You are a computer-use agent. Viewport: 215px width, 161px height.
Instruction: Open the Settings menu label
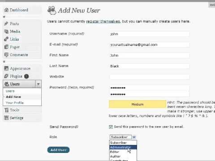[17, 118]
